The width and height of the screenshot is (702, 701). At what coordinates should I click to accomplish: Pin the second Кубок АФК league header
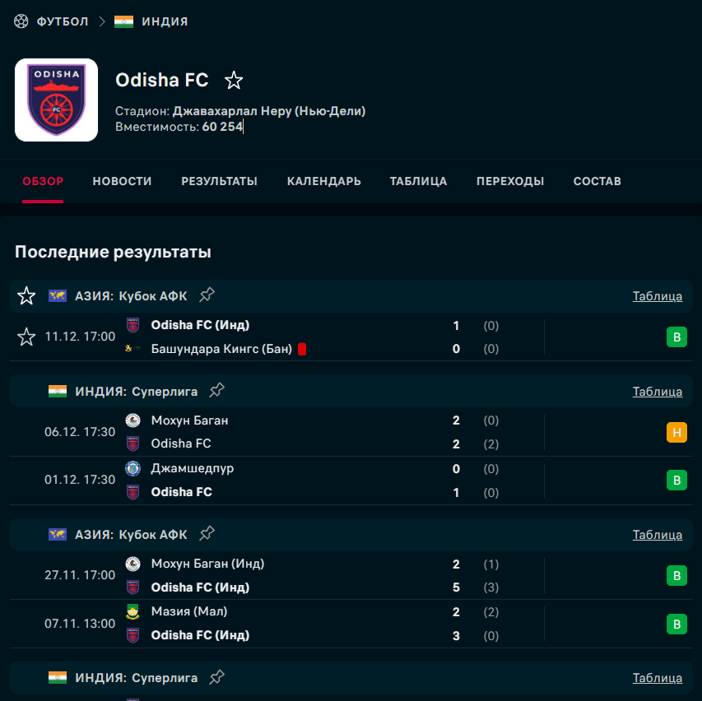click(207, 534)
